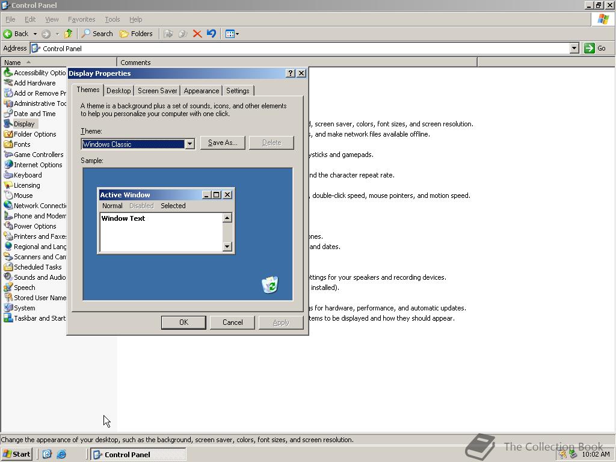Open the Power Options icon
The image size is (616, 462).
pos(8,226)
